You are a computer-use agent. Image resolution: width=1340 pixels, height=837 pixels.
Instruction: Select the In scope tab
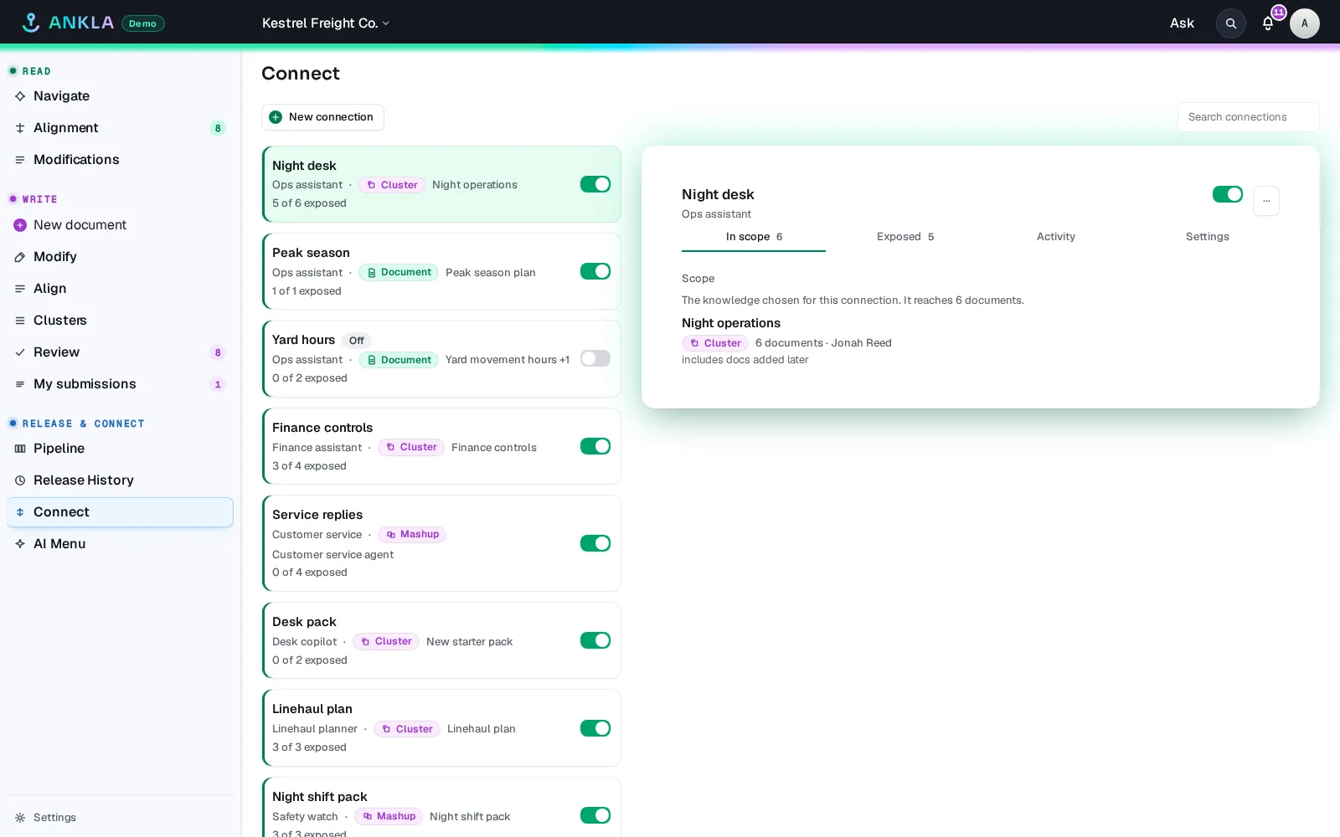[754, 237]
